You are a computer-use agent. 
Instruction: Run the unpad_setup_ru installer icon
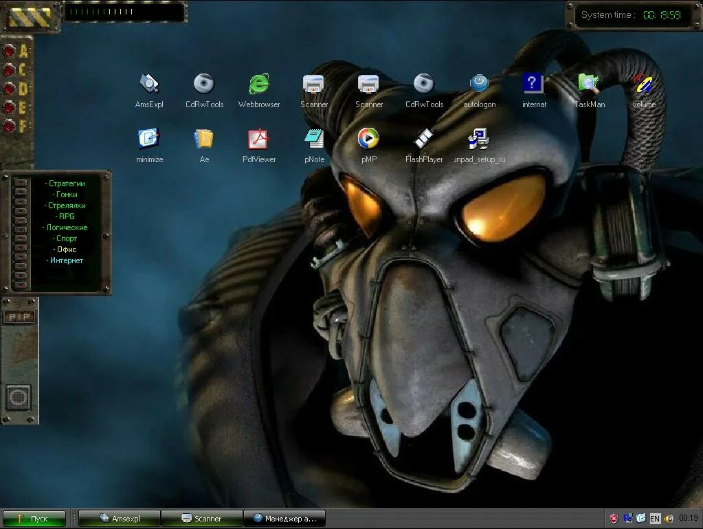[479, 145]
